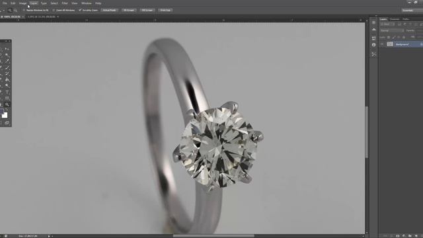Select the Magic Wand tool
This screenshot has height=238, width=423.
coord(7,55)
